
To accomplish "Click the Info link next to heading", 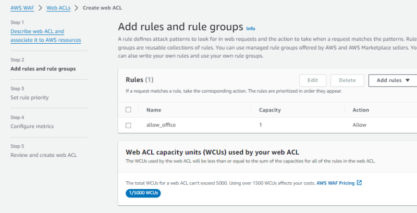I will pyautogui.click(x=251, y=28).
